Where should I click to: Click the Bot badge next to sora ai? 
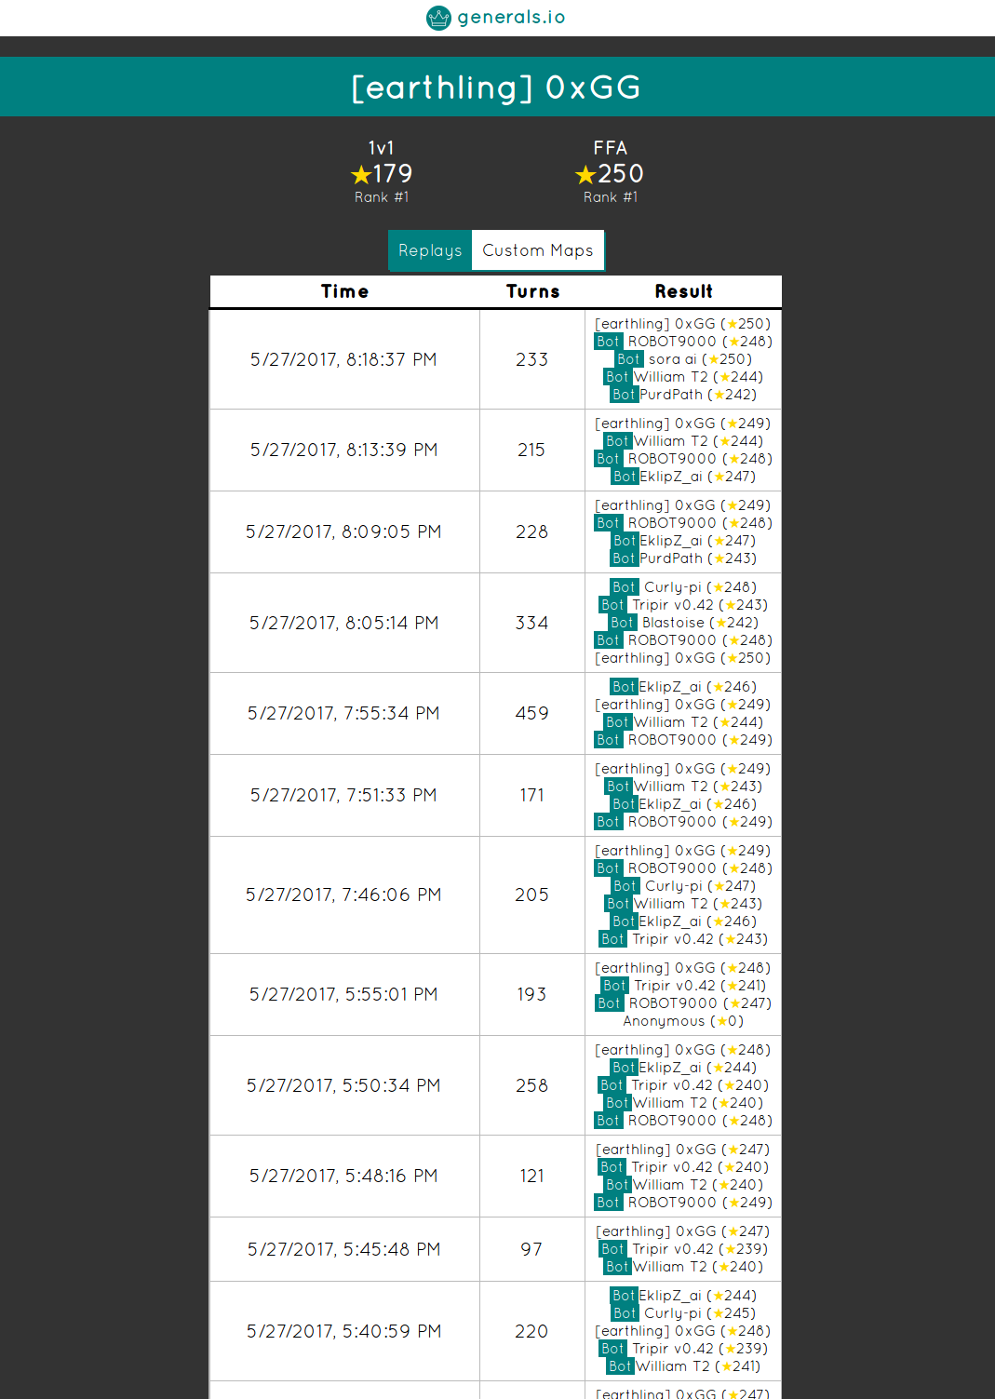click(628, 359)
